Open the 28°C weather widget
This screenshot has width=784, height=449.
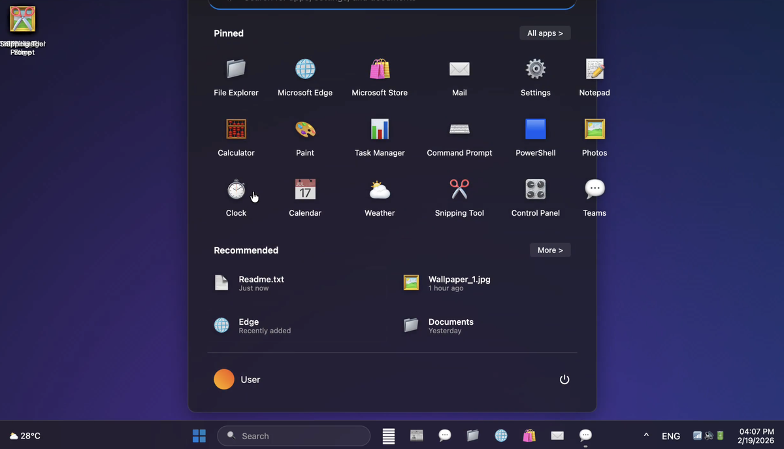tap(25, 436)
